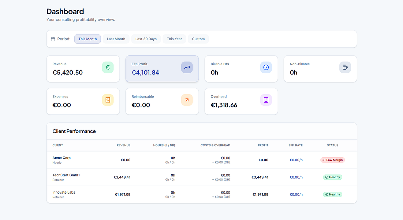This screenshot has height=220, width=403.
Task: Click the clock icon on Billable Hrs card
Action: coord(266,67)
